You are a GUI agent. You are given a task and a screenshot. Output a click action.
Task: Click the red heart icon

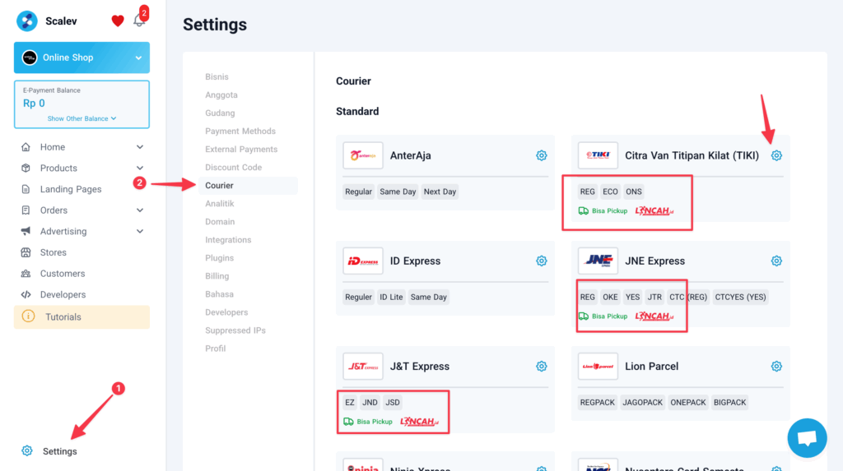(x=118, y=21)
